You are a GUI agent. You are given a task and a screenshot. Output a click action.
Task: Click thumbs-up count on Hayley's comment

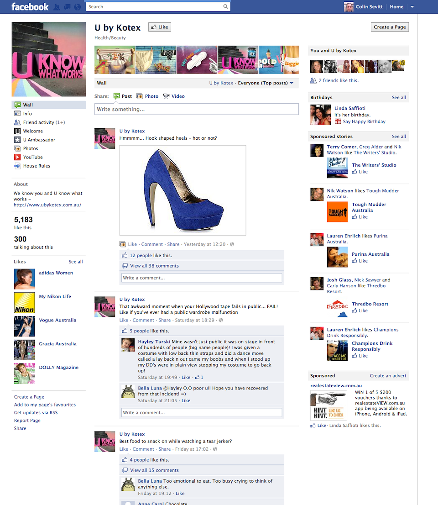point(199,377)
